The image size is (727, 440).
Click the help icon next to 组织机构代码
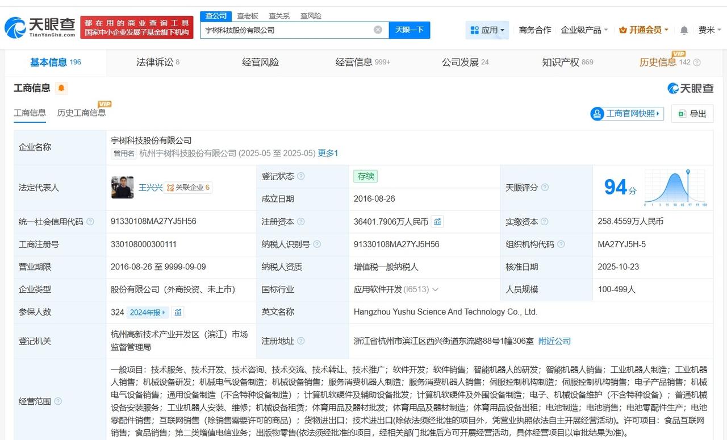(561, 244)
